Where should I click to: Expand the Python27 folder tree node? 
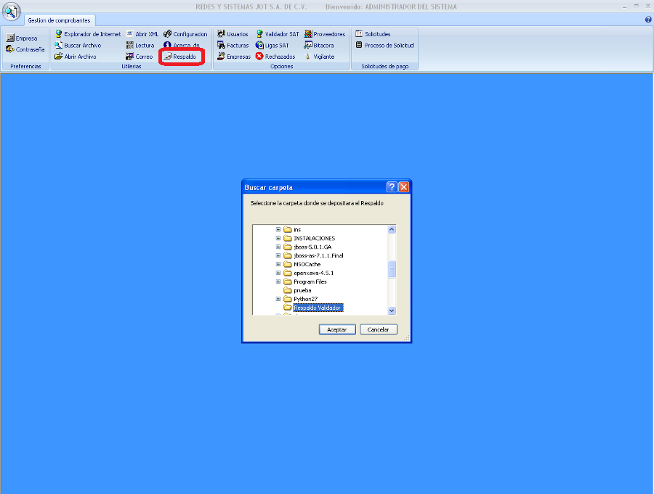point(278,299)
